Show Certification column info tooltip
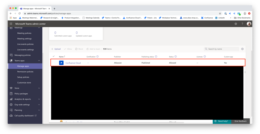The image size is (260, 134). [98, 56]
